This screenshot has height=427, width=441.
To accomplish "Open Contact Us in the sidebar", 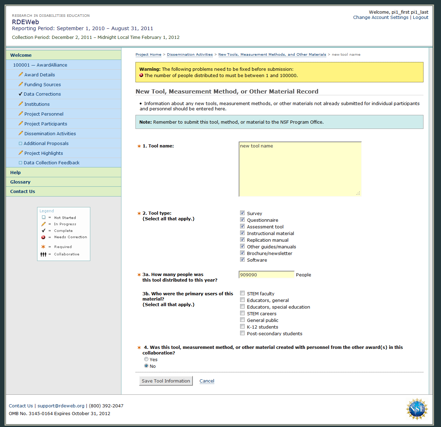I will [x=63, y=191].
